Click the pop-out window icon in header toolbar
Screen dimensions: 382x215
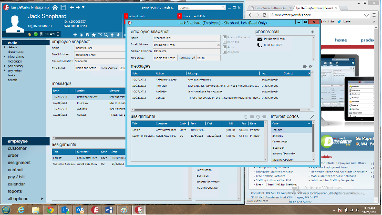pos(100,35)
